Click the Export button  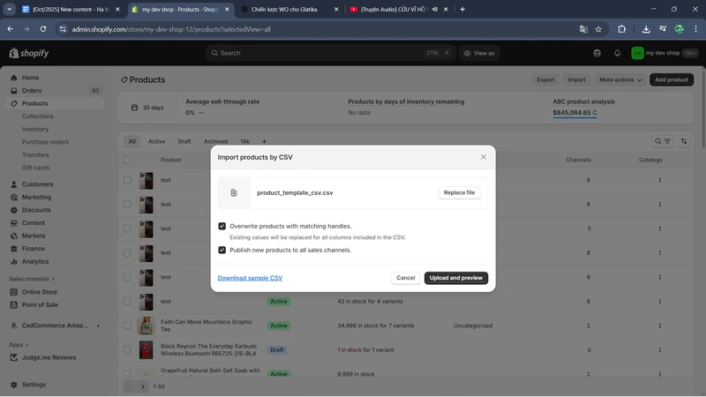[x=545, y=79]
